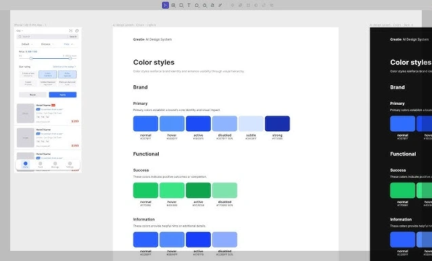The image size is (432, 261).
Task: Select the Primary 'strong' dark blue swatch
Action: tap(277, 124)
